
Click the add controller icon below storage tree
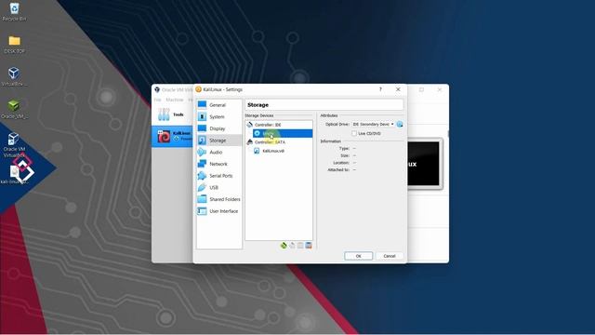(x=284, y=246)
